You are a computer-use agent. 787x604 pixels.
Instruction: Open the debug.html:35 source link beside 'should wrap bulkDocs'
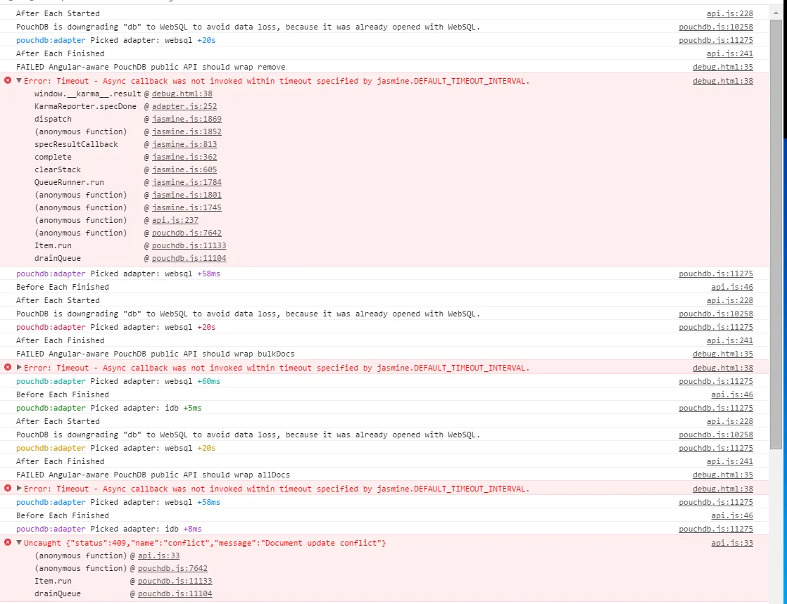[723, 354]
